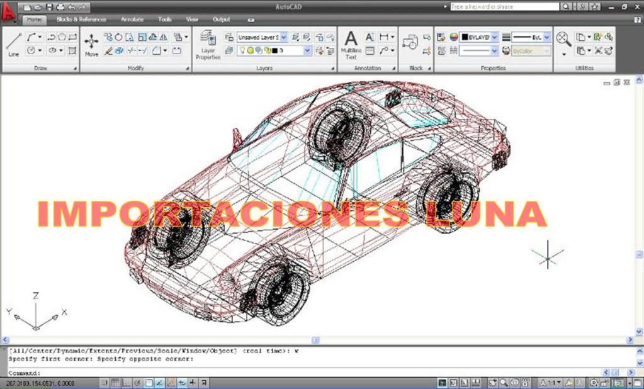The image size is (644, 389).
Task: Toggle Grid display in status bar
Action: click(115, 383)
